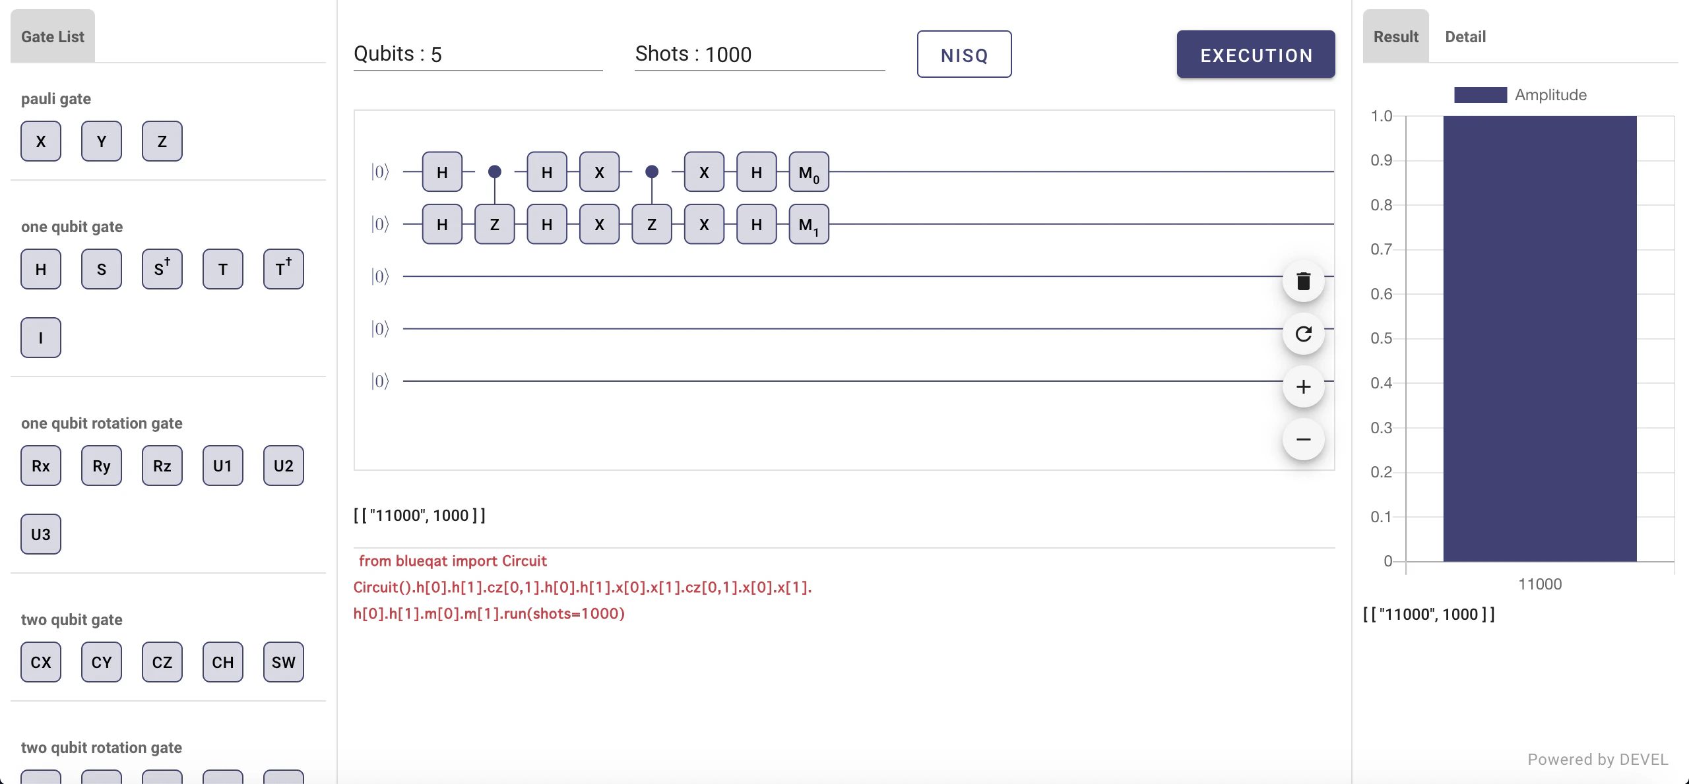Choose the S-dagger gate
This screenshot has width=1689, height=784.
pos(162,269)
